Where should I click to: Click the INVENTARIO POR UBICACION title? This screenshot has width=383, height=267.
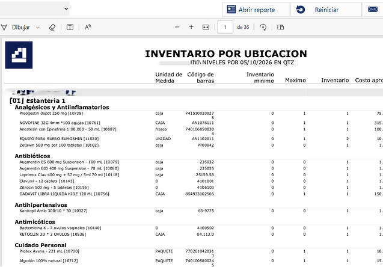tap(226, 54)
